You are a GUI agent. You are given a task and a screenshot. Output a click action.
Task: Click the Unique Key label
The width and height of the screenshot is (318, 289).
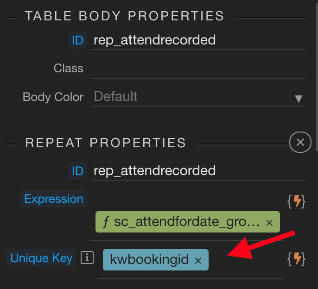point(41,258)
